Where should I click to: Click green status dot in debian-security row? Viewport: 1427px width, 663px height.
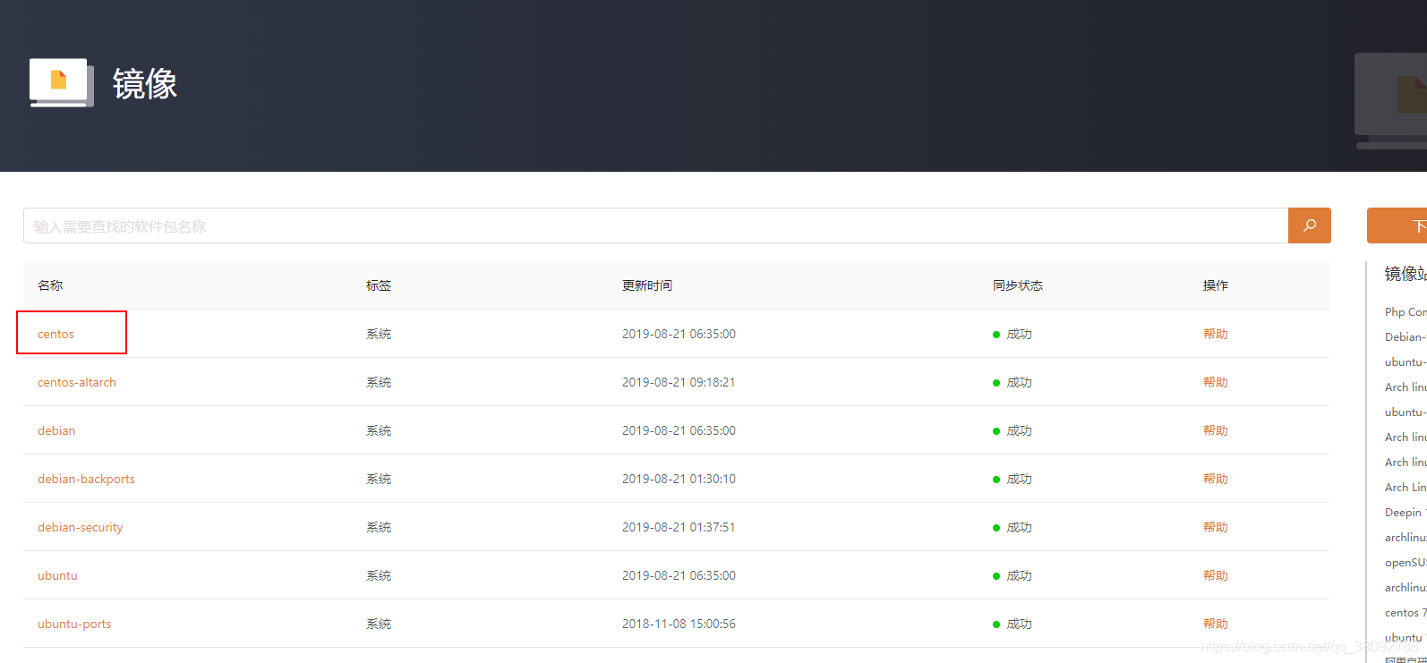coord(996,528)
